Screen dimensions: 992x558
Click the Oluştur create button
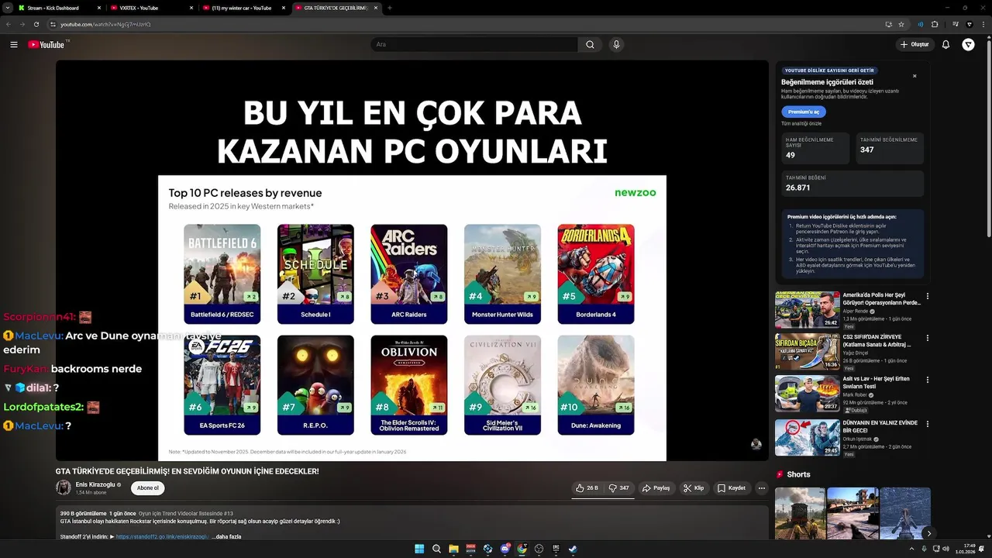tap(914, 44)
